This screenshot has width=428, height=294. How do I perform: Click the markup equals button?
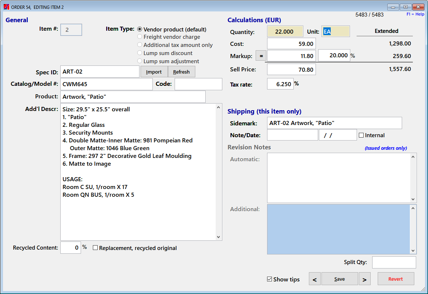point(261,56)
